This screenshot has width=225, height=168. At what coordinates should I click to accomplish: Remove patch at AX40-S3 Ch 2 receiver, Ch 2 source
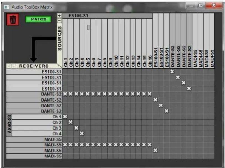(x=71, y=122)
